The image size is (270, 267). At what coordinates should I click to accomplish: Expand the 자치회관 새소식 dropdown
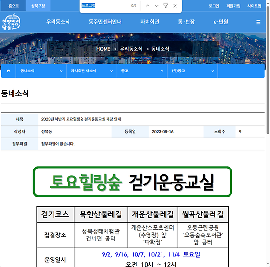[x=92, y=71]
